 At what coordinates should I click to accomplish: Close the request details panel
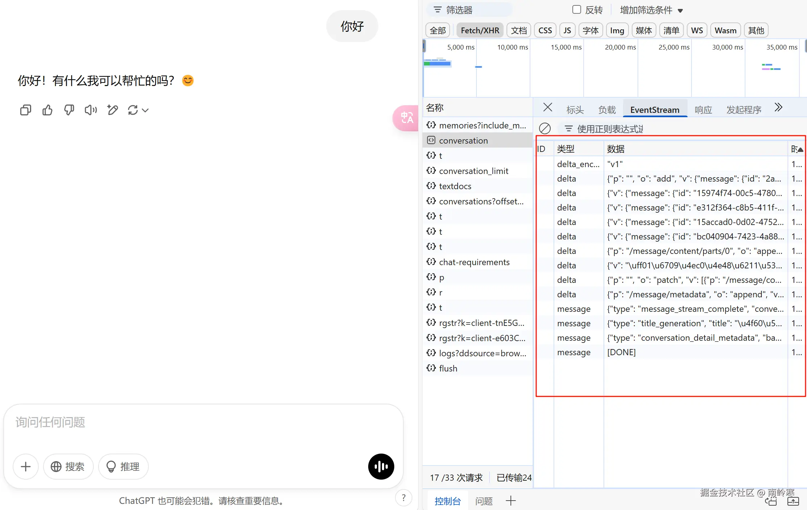point(547,107)
